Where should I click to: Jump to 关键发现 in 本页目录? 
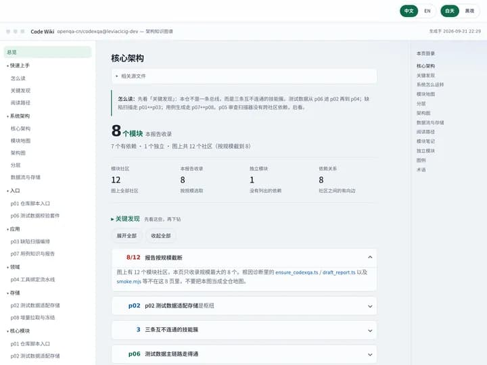pyautogui.click(x=425, y=76)
